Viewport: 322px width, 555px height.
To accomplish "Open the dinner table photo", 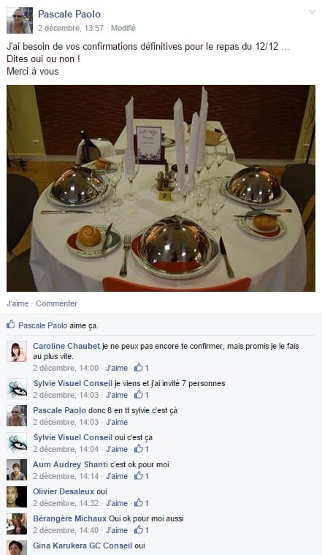I will (x=161, y=188).
